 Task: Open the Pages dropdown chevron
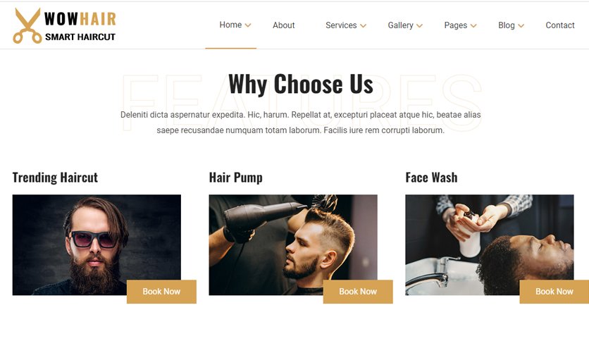point(473,26)
